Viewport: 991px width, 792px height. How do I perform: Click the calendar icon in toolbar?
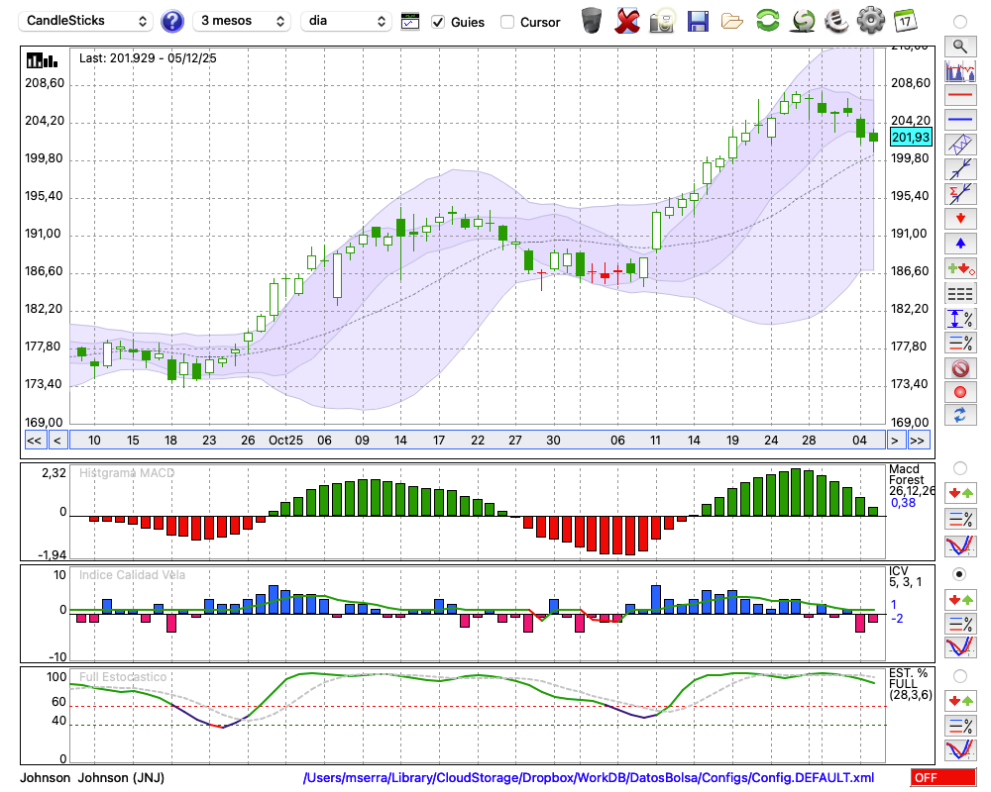(905, 21)
